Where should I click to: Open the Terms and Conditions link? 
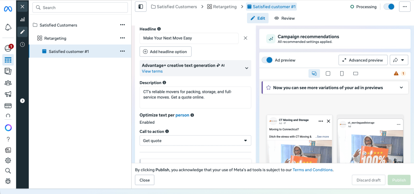tap(312, 170)
